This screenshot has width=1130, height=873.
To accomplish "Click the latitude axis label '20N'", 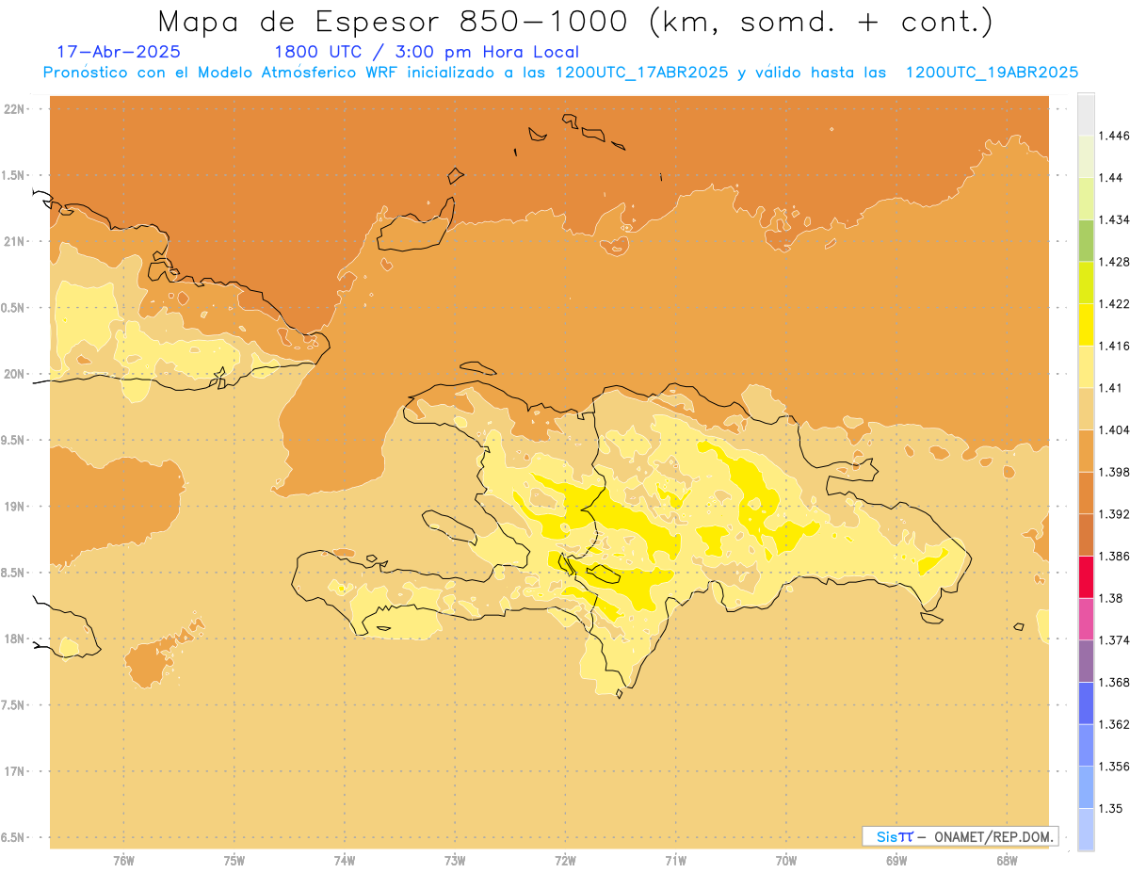I will tap(15, 374).
